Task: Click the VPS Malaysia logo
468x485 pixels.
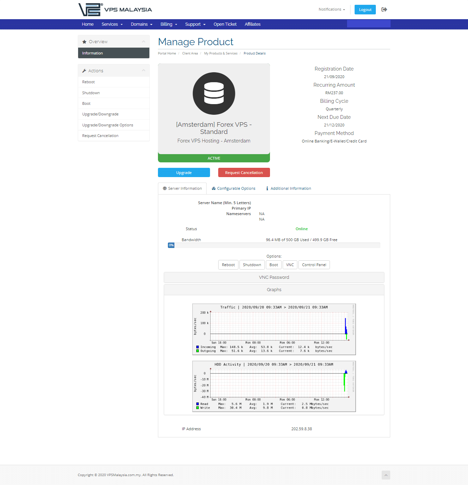Action: (x=115, y=10)
